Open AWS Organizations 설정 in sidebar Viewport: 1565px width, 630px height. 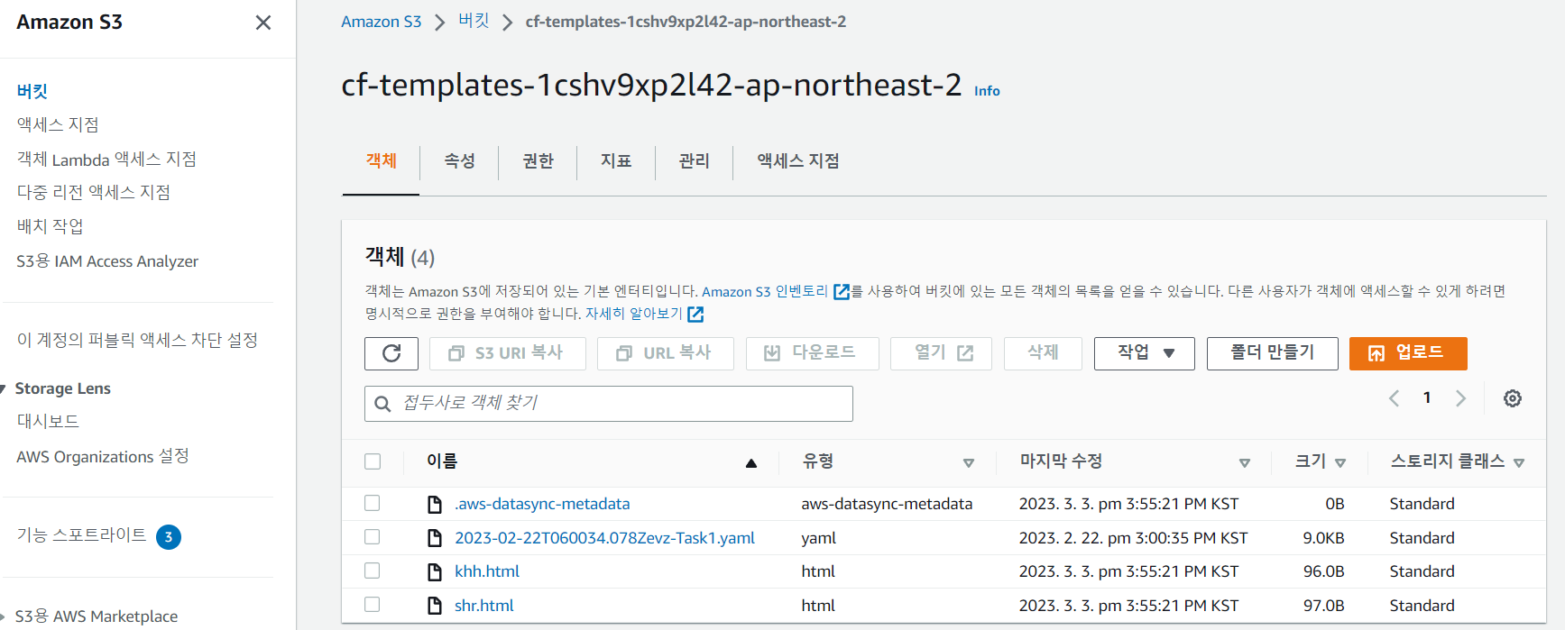(103, 457)
